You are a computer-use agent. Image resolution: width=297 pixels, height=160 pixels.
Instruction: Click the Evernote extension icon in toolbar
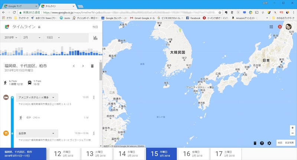(226, 13)
